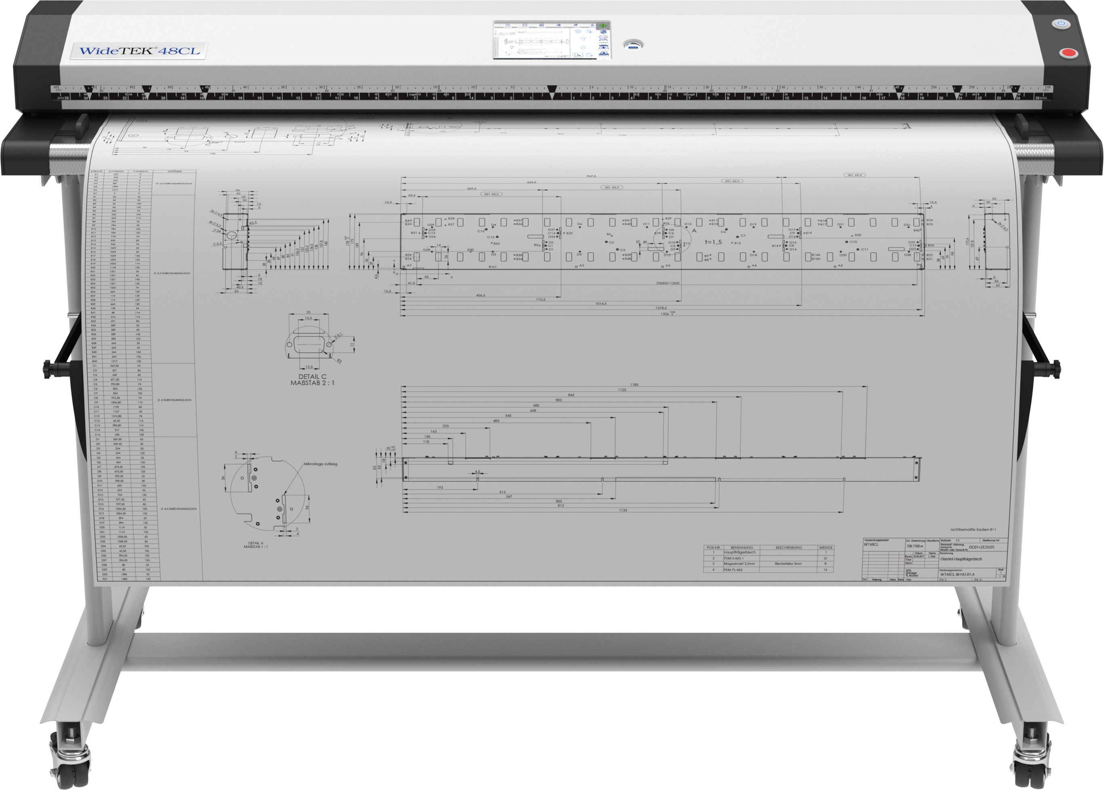Viewport: 1104px width, 790px height.
Task: Open the Templates sidebar icon
Action: click(x=604, y=40)
